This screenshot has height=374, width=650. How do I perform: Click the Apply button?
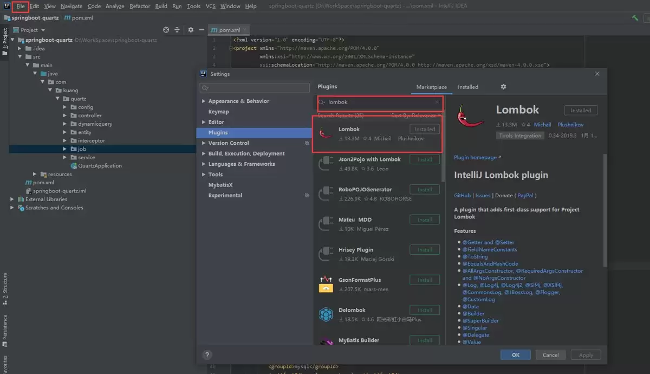tap(586, 355)
